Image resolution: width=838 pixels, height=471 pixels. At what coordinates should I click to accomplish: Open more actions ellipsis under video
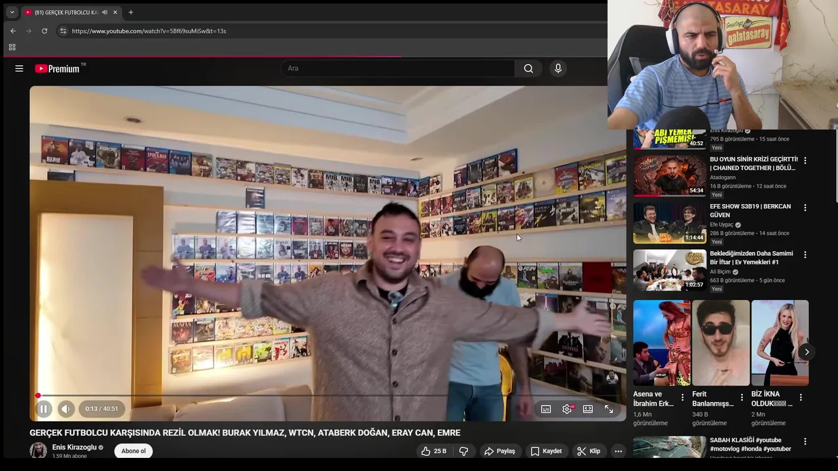[x=618, y=451]
